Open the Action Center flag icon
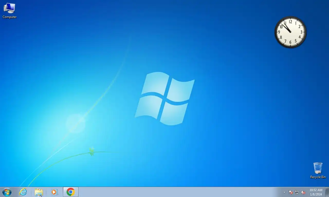Screen dimensions: 329x197 pyautogui.click(x=291, y=192)
